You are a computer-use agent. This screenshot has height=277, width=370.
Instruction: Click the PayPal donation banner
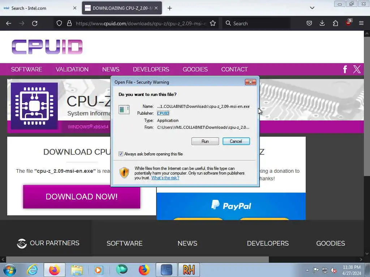pos(231,206)
